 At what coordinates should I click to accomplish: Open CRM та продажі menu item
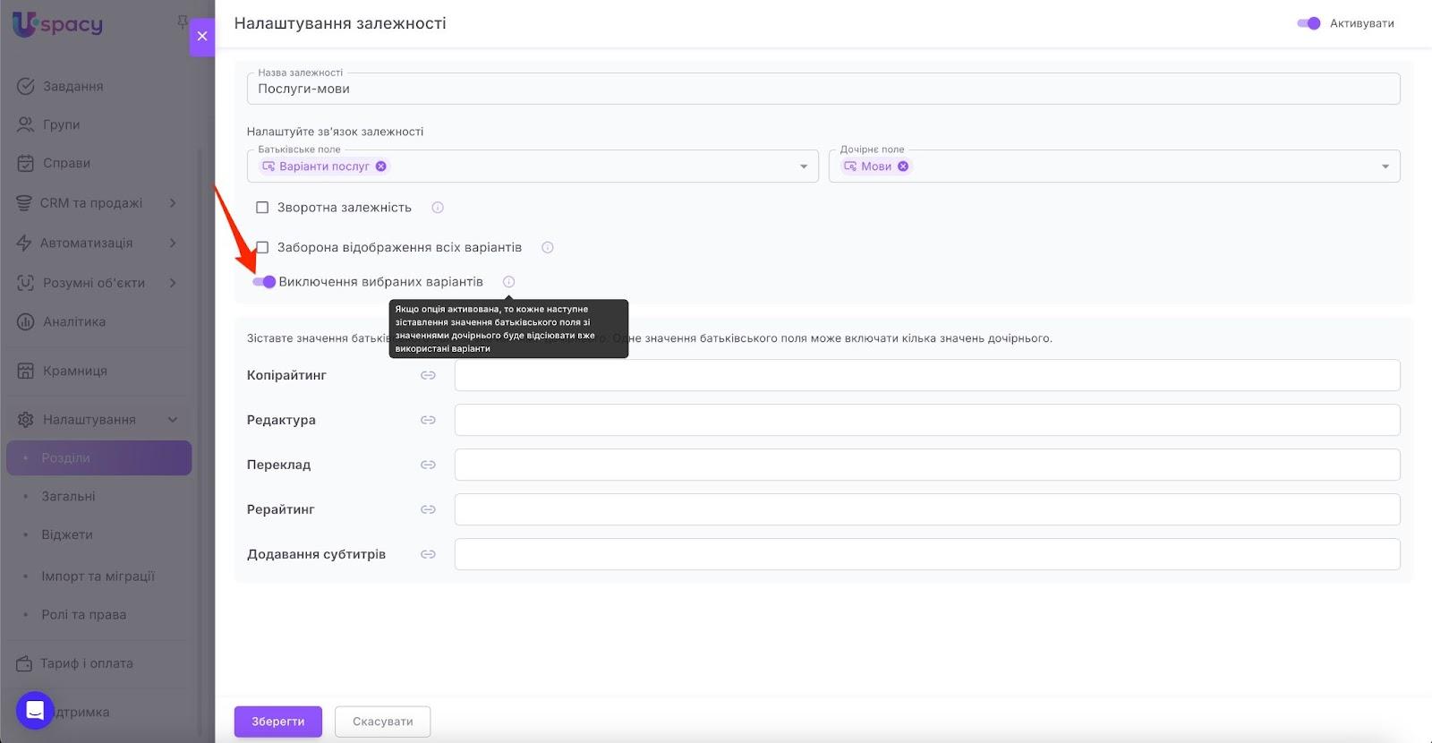point(91,203)
